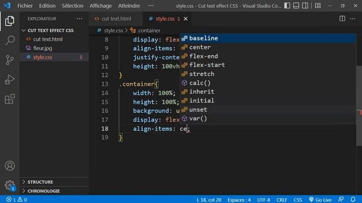Open errors and warnings status item
Image resolution: width=362 pixels, height=203 pixels.
pyautogui.click(x=16, y=200)
